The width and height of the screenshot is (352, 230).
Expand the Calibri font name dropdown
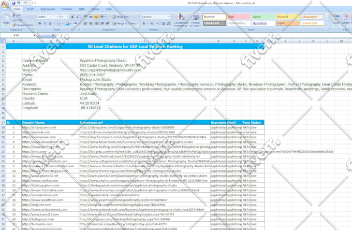point(57,17)
